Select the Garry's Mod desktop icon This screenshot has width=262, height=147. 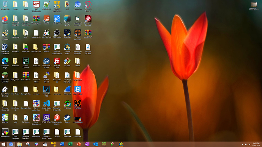point(78,91)
